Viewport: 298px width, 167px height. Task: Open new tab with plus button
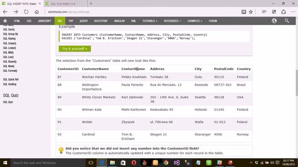(x=91, y=3)
